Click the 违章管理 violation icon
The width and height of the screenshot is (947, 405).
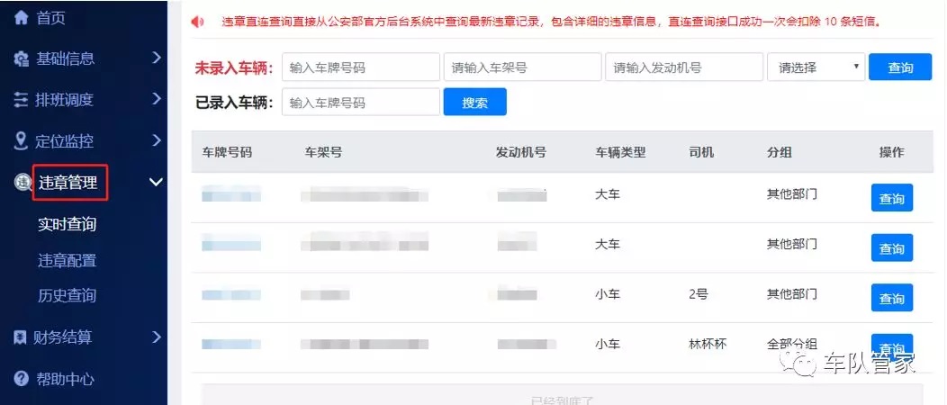pyautogui.click(x=22, y=183)
